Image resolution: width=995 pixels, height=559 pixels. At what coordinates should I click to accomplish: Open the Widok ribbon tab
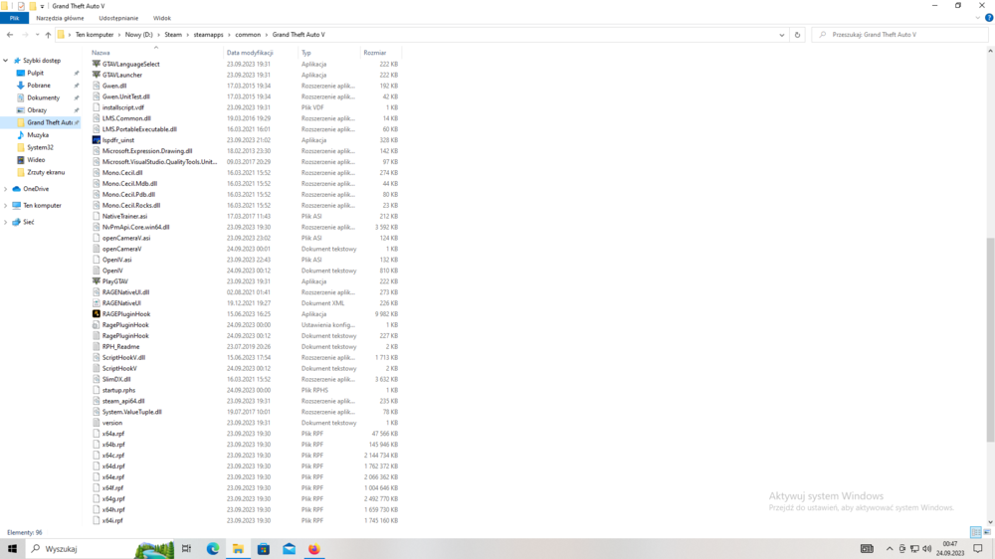coord(162,18)
